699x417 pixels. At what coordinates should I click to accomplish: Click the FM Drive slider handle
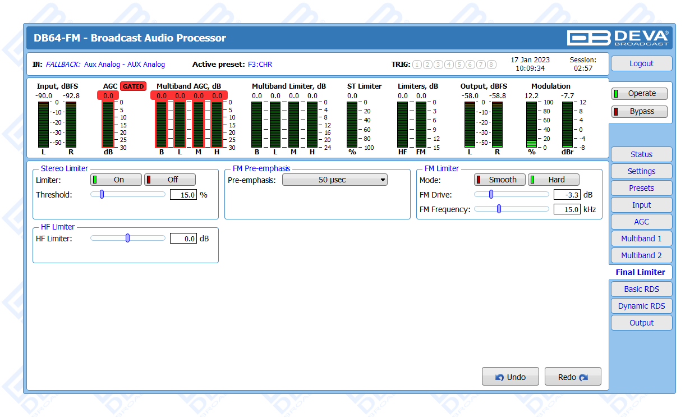click(491, 195)
